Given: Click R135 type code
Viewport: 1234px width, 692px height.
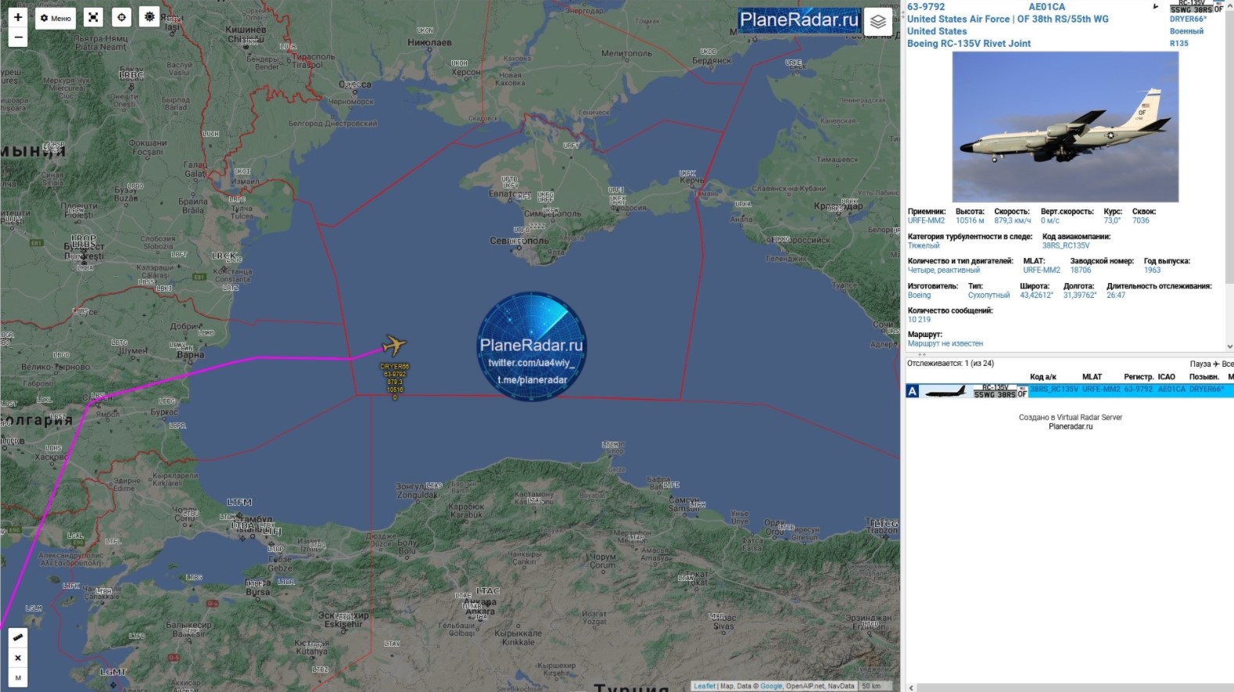Looking at the screenshot, I should (1178, 43).
